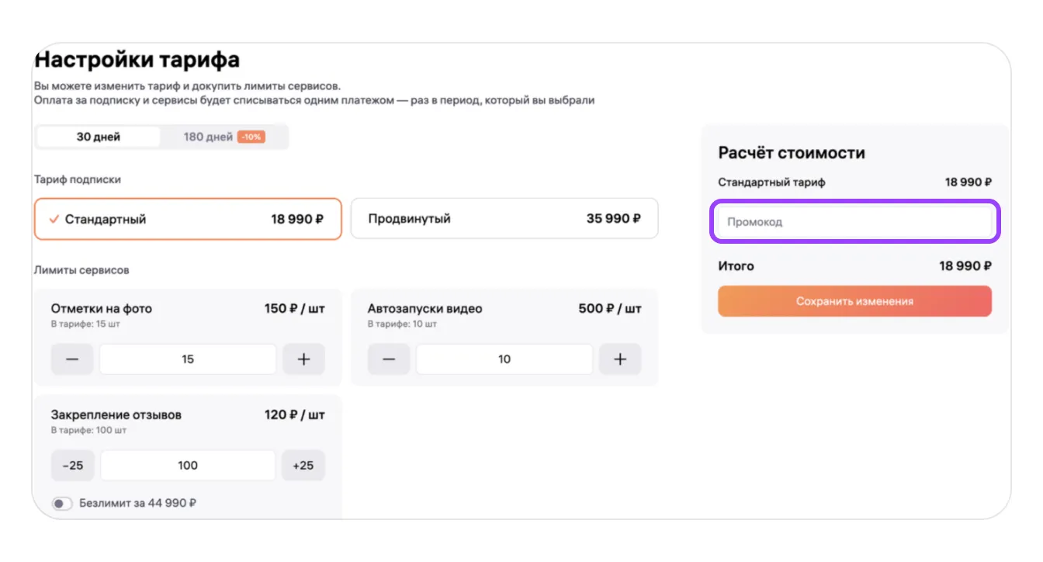Increase Закрепление отзывов by 25
The width and height of the screenshot is (1043, 562).
[x=303, y=466]
